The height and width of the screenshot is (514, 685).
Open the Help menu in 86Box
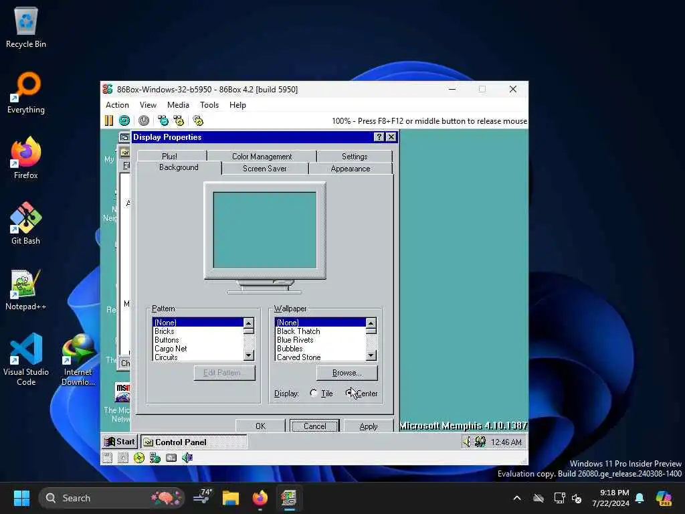[237, 105]
